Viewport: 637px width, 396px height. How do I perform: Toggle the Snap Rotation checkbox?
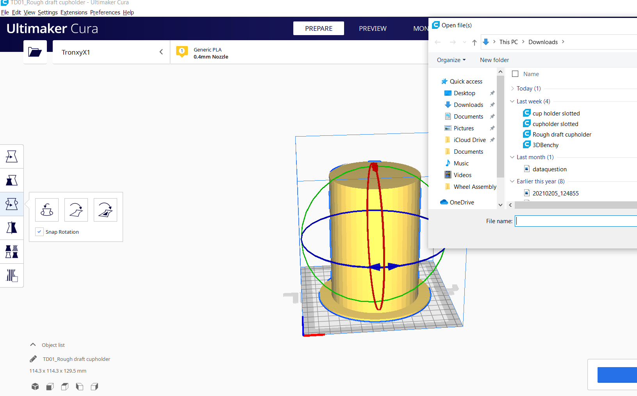coord(39,232)
